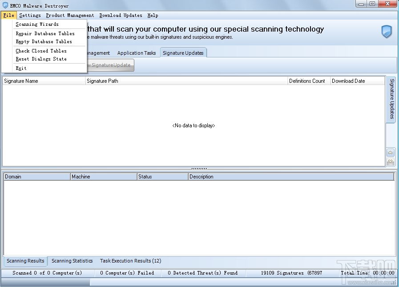
Task: Open the Settings menu
Action: tap(30, 15)
